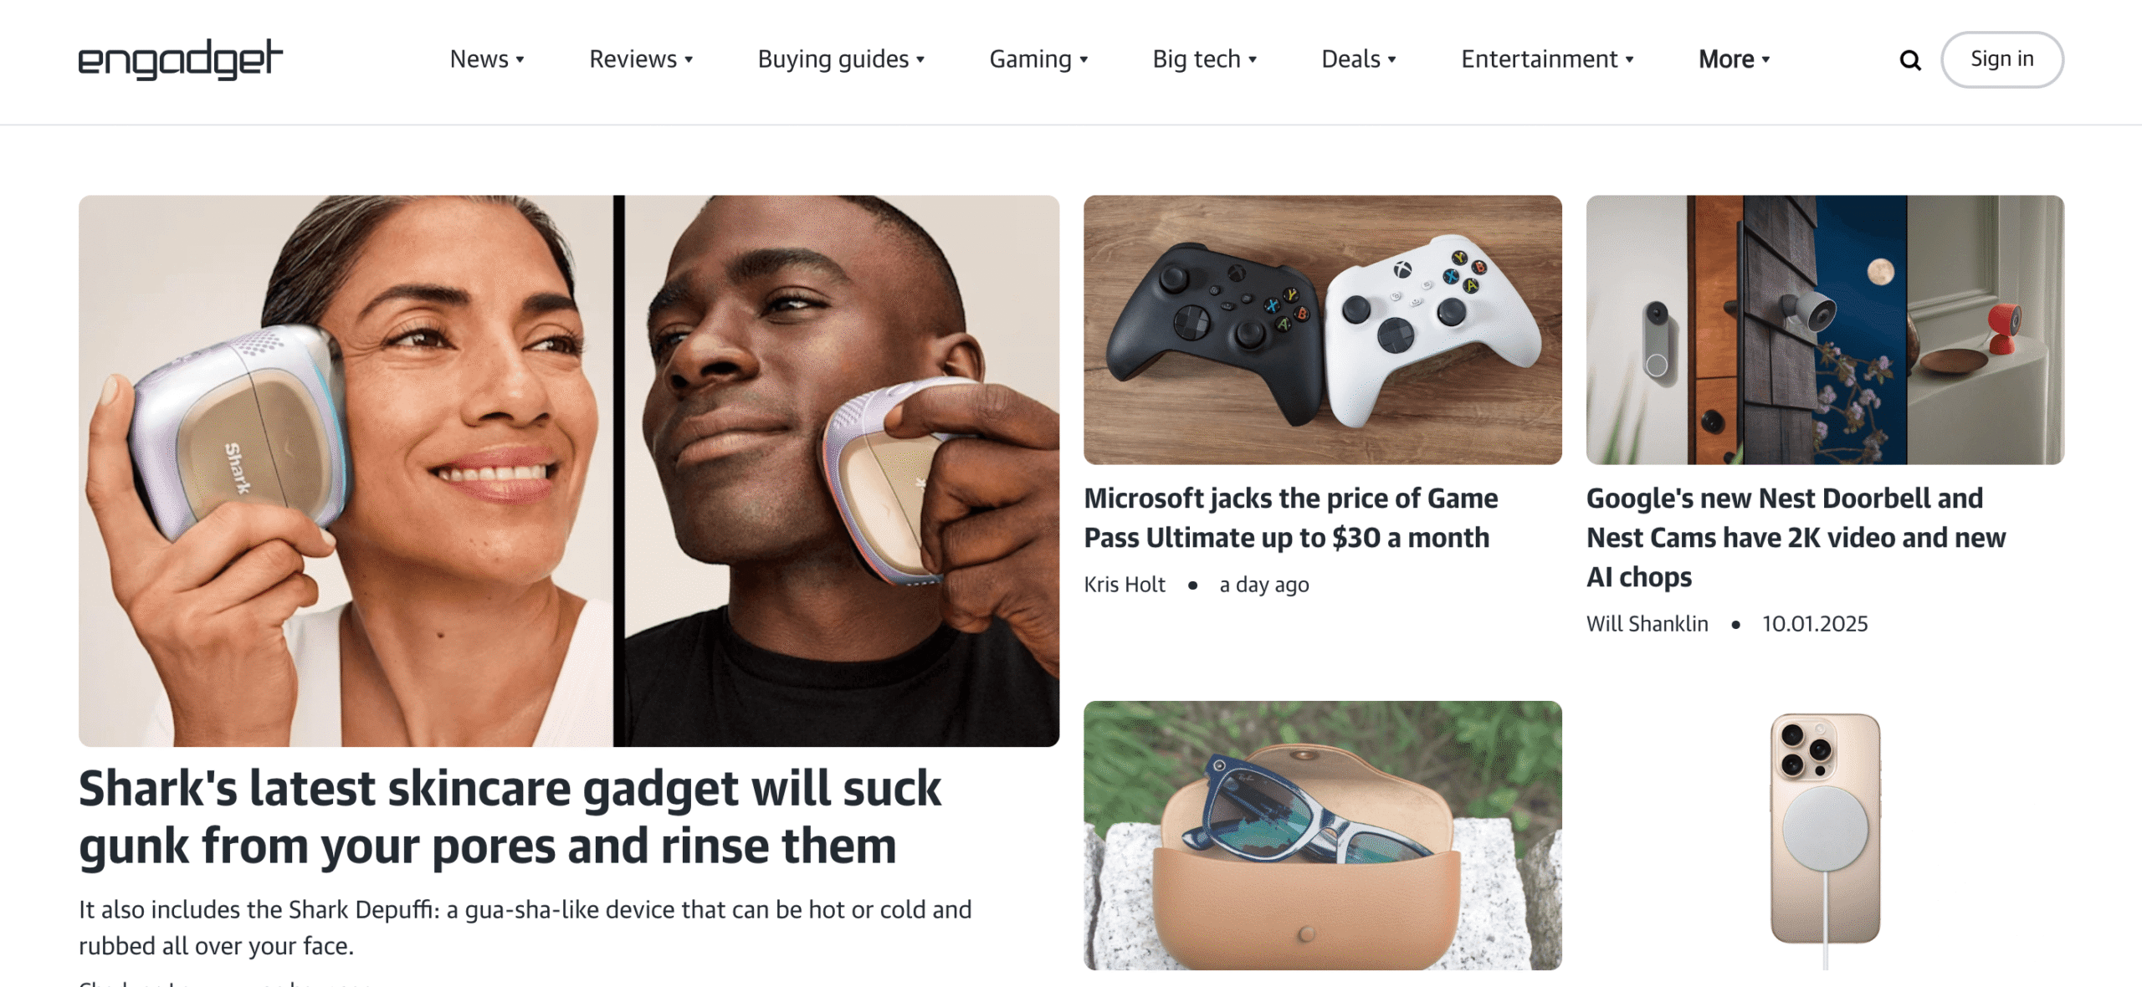Image resolution: width=2142 pixels, height=987 pixels.
Task: Expand the Big tech menu
Action: [1205, 59]
